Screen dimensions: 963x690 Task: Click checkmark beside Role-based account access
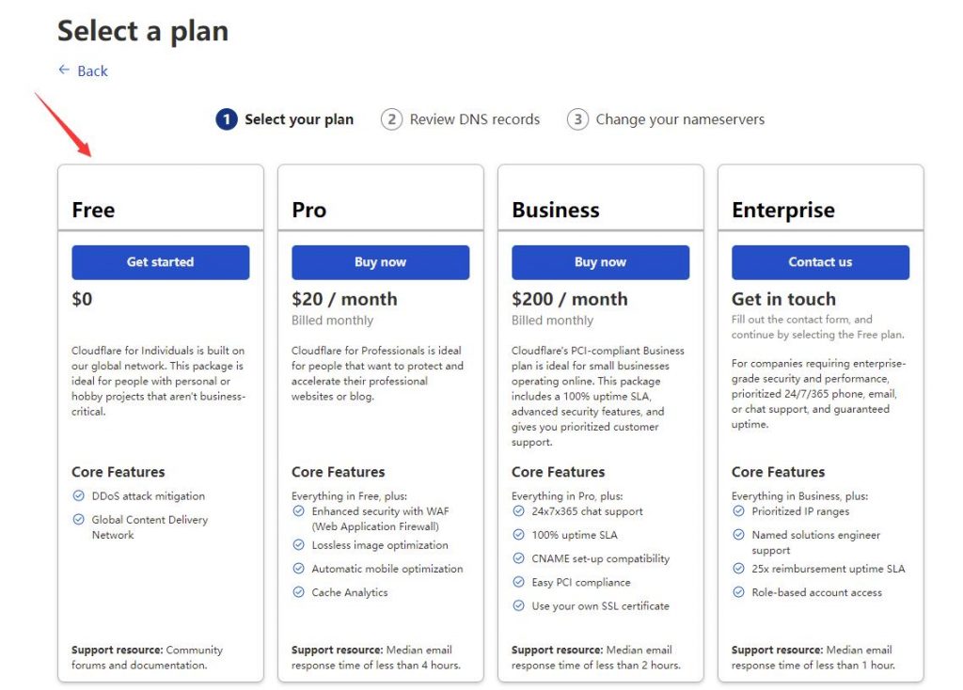pos(739,592)
